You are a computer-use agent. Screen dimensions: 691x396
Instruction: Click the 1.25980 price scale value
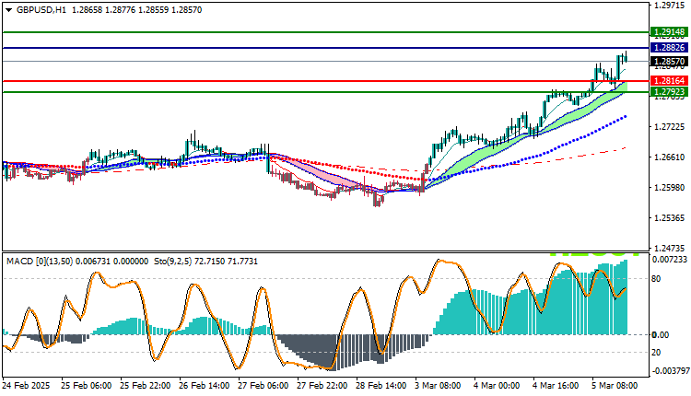click(670, 188)
